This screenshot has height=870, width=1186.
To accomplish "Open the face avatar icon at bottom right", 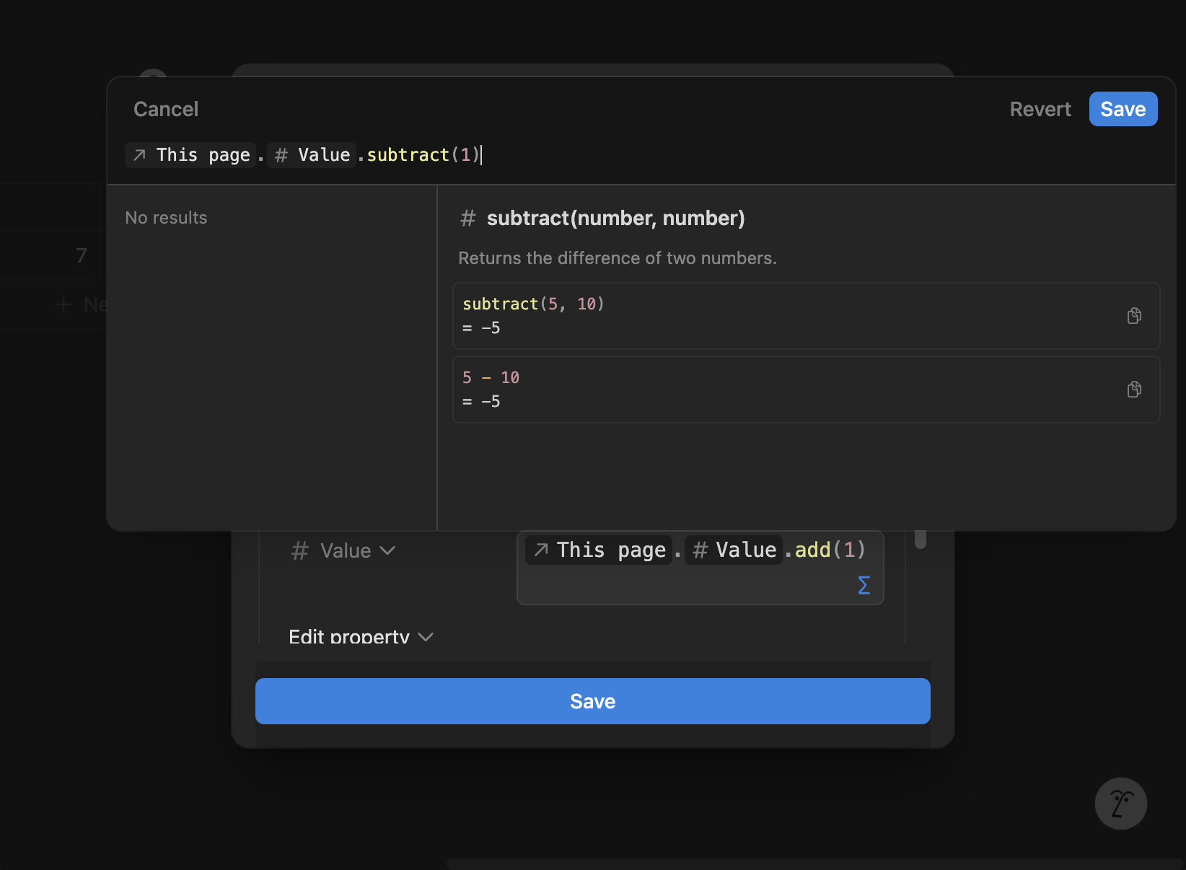I will (1120, 803).
